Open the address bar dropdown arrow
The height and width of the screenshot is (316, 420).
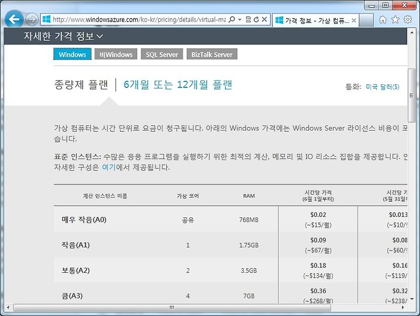(x=240, y=20)
